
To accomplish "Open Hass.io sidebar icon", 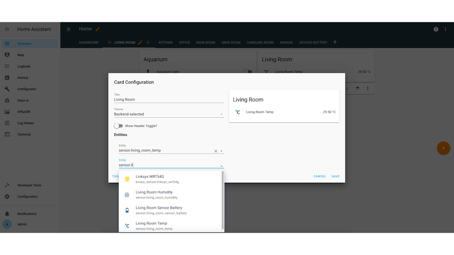I will point(7,100).
